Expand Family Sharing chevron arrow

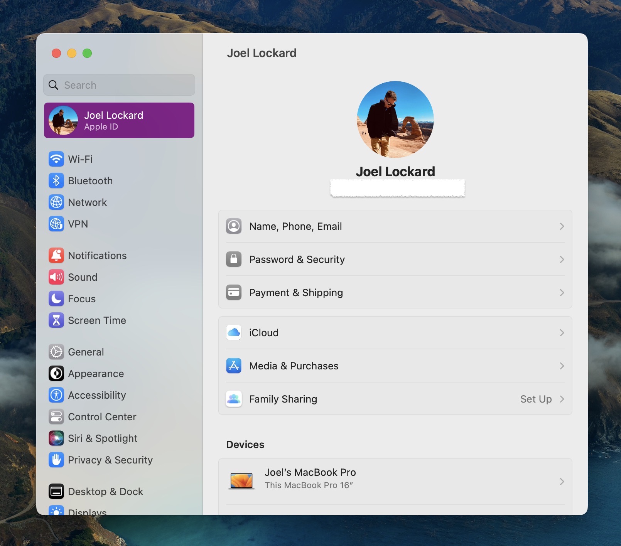pyautogui.click(x=562, y=399)
